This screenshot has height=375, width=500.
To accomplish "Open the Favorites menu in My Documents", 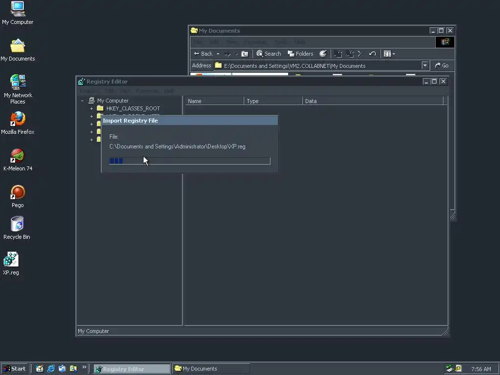I will point(256,42).
